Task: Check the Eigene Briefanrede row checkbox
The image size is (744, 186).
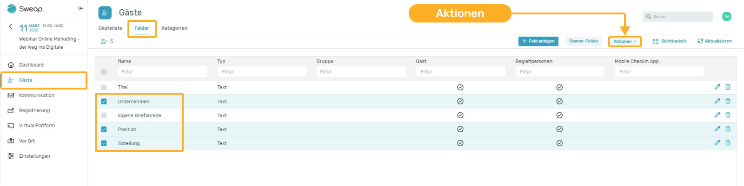Action: pos(104,115)
